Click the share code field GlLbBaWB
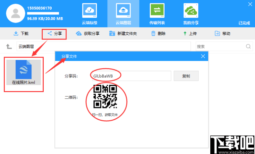This screenshot has width=255, height=154. (x=131, y=76)
